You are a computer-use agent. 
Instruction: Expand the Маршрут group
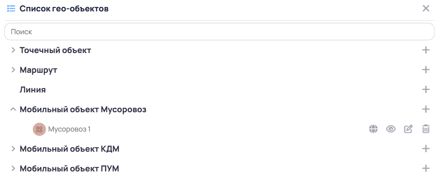13,70
